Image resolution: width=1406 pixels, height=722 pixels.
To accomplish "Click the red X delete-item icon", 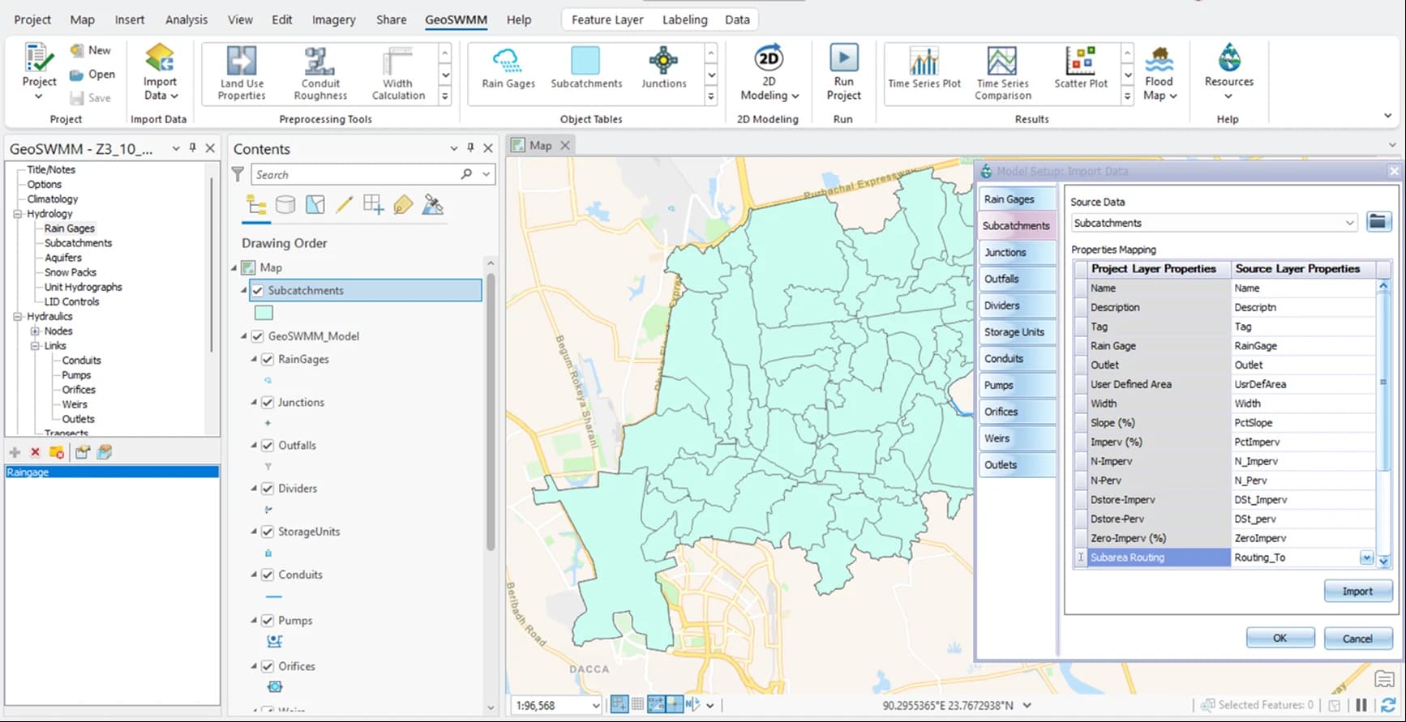I will pos(35,452).
